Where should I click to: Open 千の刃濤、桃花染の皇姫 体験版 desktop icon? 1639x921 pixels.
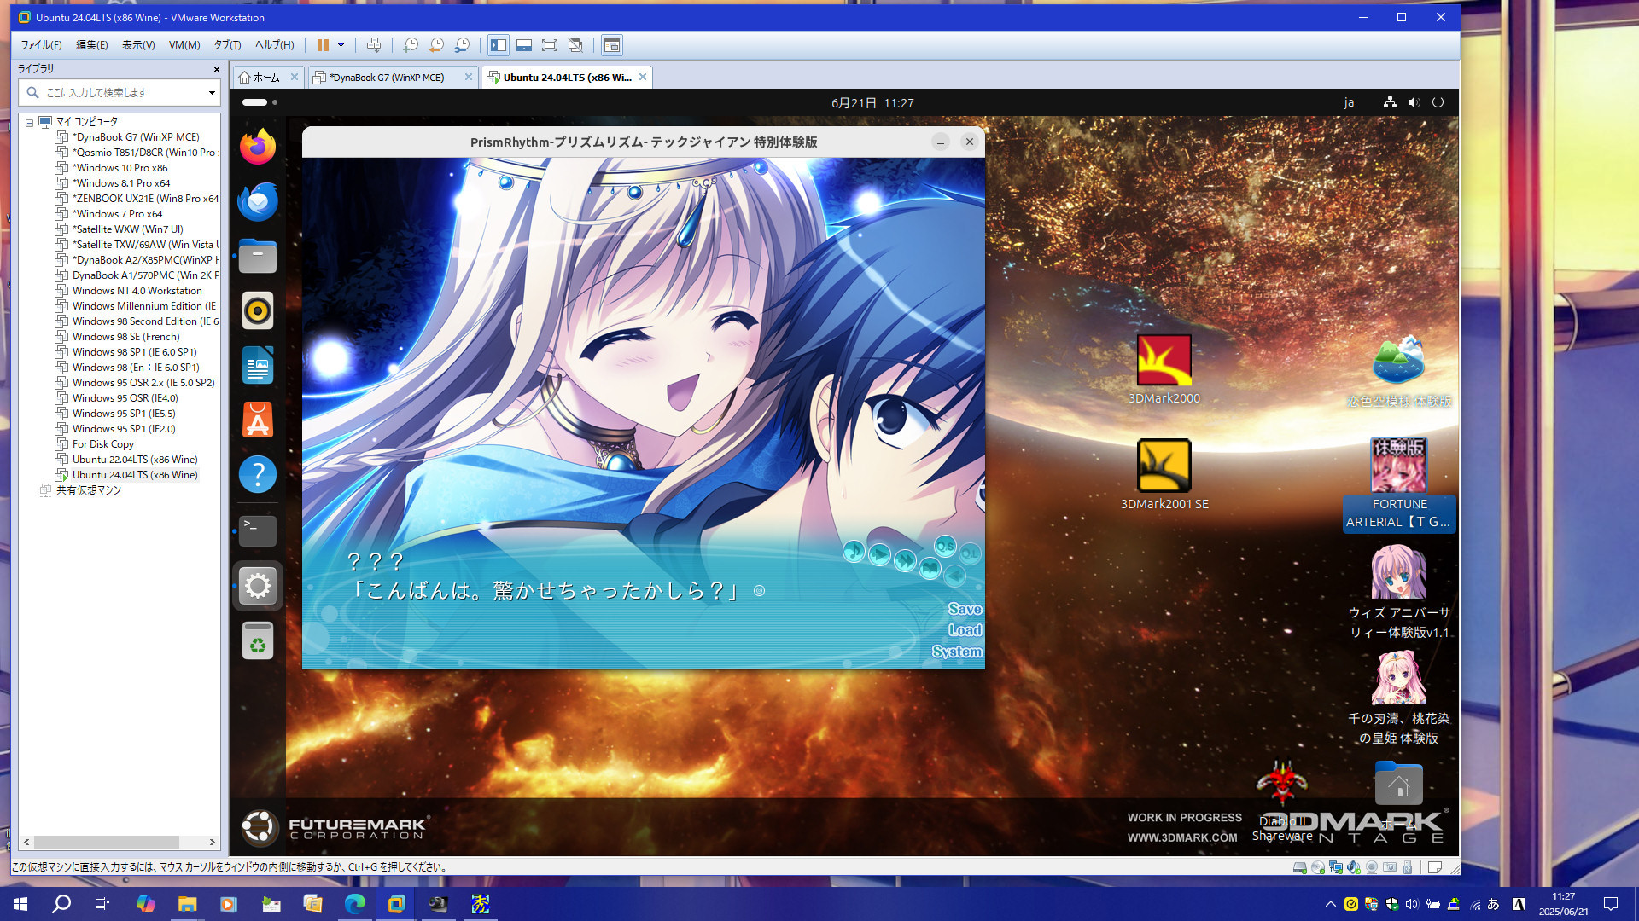point(1398,698)
